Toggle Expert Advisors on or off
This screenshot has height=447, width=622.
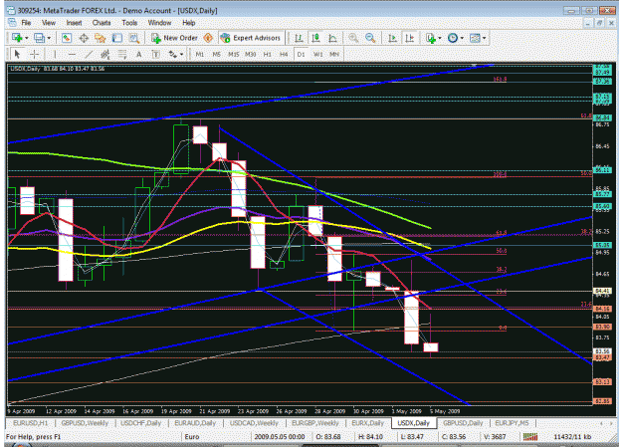click(251, 38)
